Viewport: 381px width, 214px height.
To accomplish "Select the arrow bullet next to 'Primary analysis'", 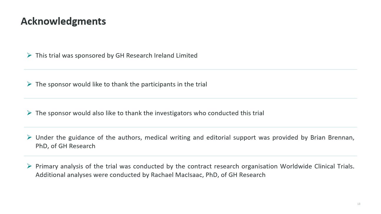I will (x=29, y=166).
